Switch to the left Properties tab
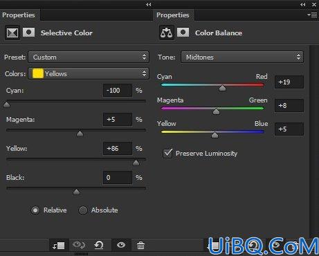Image resolution: width=319 pixels, height=256 pixels. (x=19, y=15)
